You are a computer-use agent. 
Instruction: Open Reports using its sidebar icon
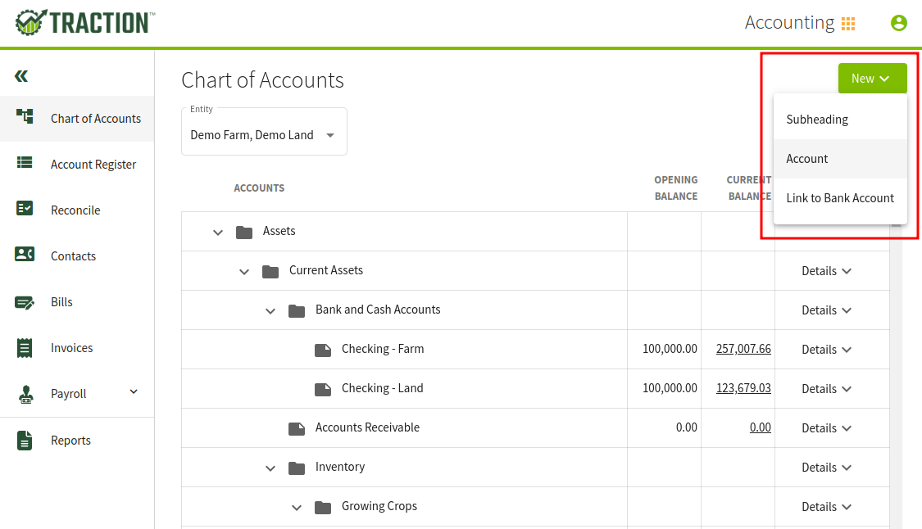26,440
